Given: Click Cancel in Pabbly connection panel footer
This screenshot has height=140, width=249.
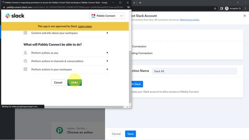Looking at the screenshot, I should [x=116, y=134].
